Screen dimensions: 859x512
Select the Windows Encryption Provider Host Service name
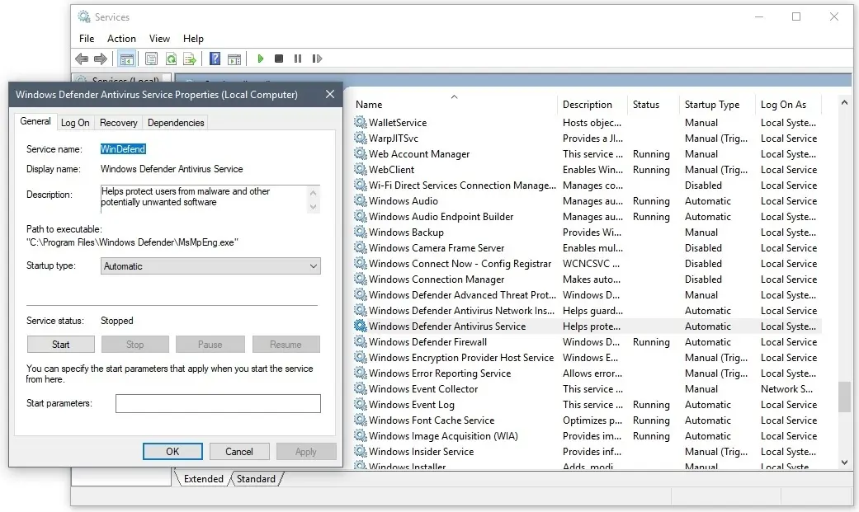[x=461, y=358]
